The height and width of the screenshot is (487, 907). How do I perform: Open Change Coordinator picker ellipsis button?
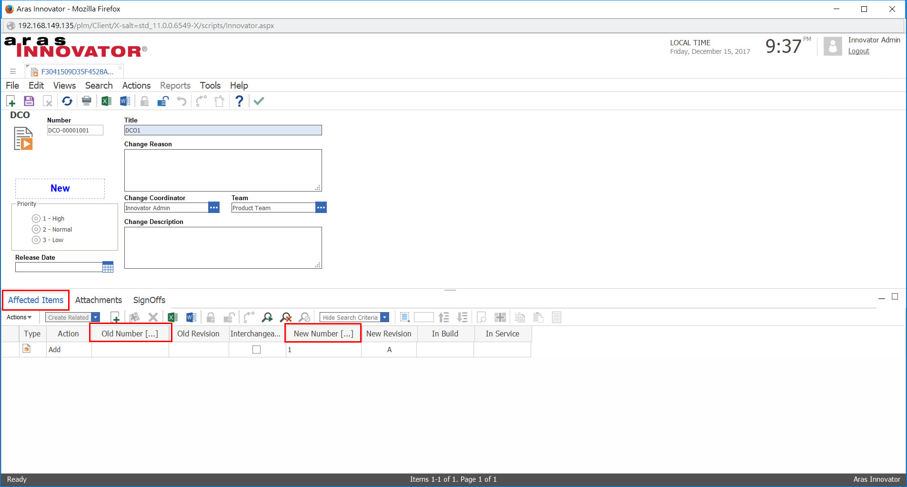[214, 208]
